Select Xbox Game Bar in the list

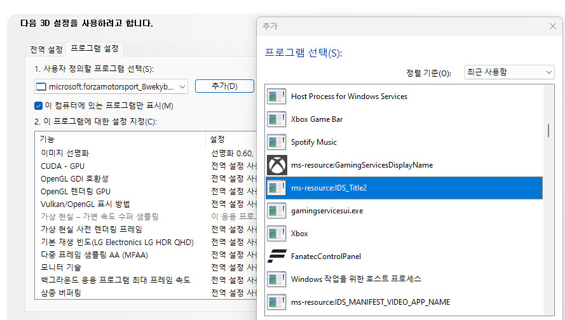click(404, 119)
